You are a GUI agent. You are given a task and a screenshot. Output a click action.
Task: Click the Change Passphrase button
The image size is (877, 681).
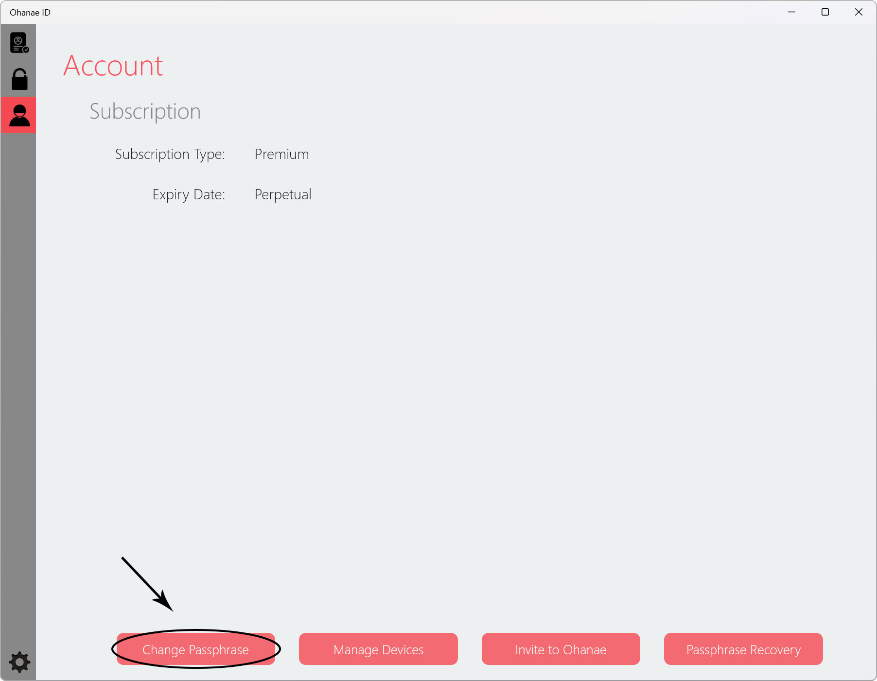tap(196, 649)
